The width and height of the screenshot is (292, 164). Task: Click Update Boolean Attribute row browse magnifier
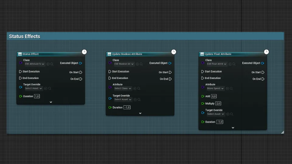coord(139,88)
